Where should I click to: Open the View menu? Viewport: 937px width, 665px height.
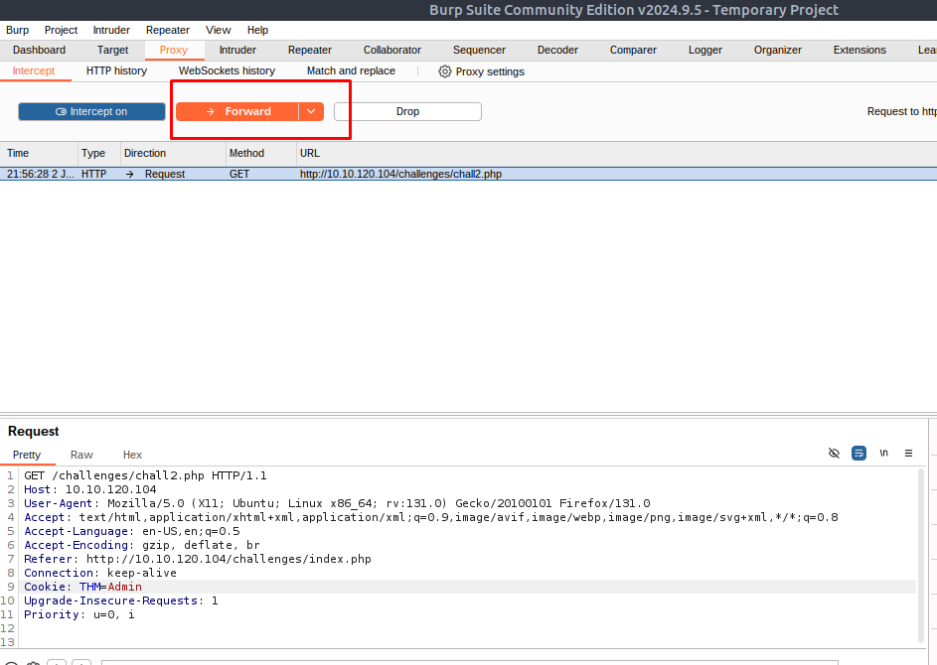pos(219,30)
